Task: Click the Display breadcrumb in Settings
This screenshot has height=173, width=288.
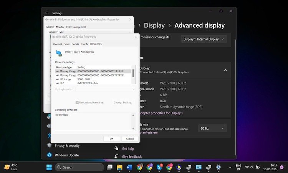Action: pos(154,25)
